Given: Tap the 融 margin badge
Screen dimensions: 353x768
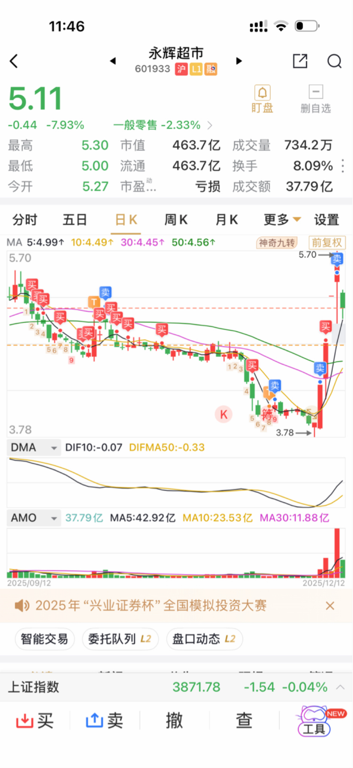Looking at the screenshot, I should tap(211, 69).
